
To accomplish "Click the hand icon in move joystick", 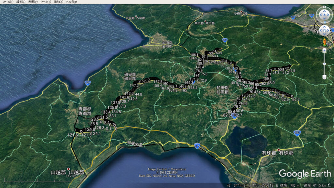I will click(324, 31).
